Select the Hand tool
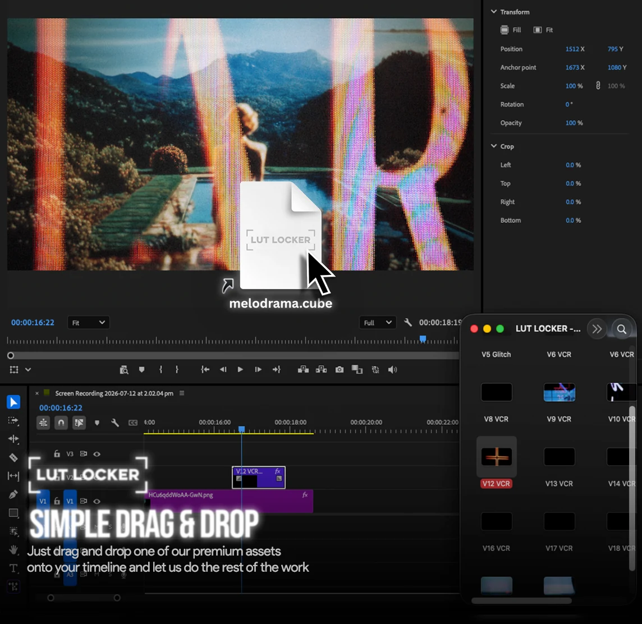642x624 pixels. point(13,549)
